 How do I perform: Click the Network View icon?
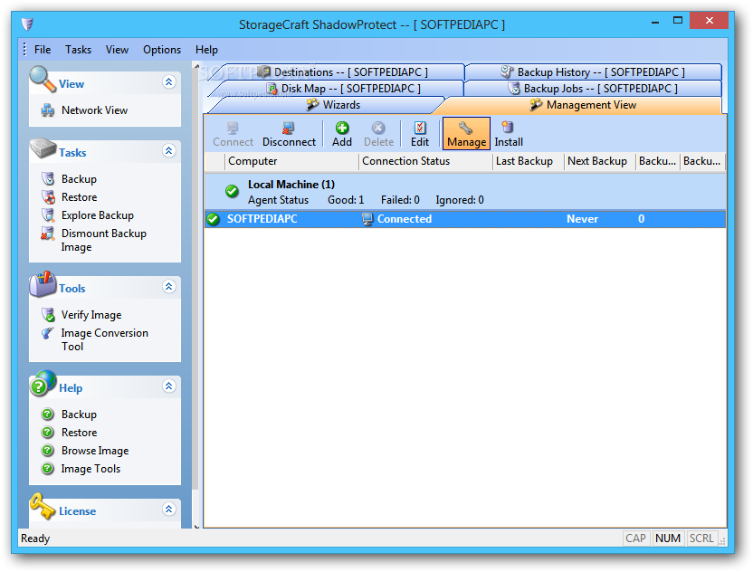pyautogui.click(x=48, y=110)
